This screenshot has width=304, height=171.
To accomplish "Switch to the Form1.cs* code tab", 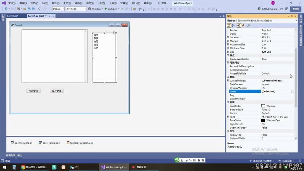I will coord(13,16).
